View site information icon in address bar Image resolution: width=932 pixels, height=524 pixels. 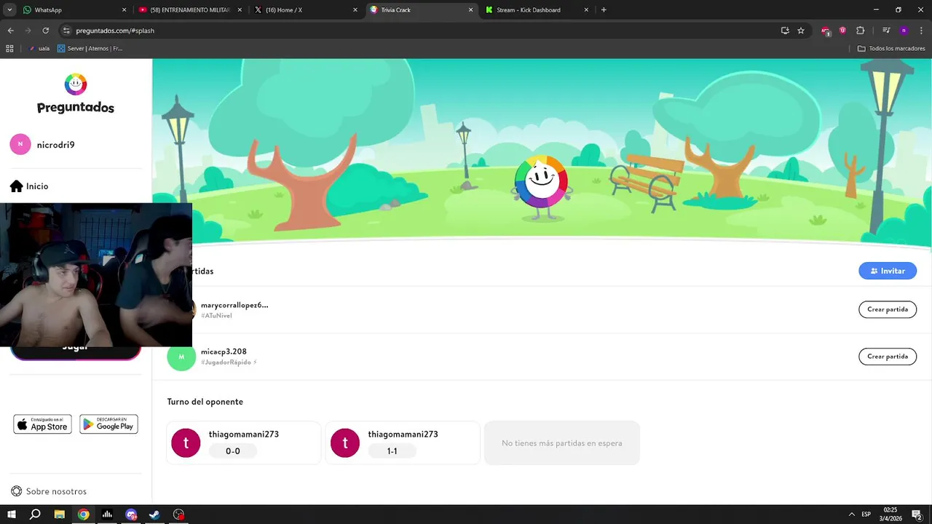pyautogui.click(x=66, y=31)
